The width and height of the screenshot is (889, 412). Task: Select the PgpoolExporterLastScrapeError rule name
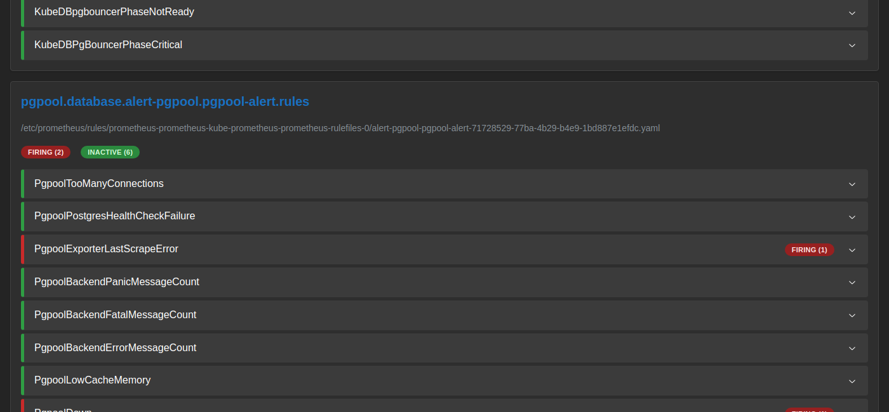tap(106, 249)
